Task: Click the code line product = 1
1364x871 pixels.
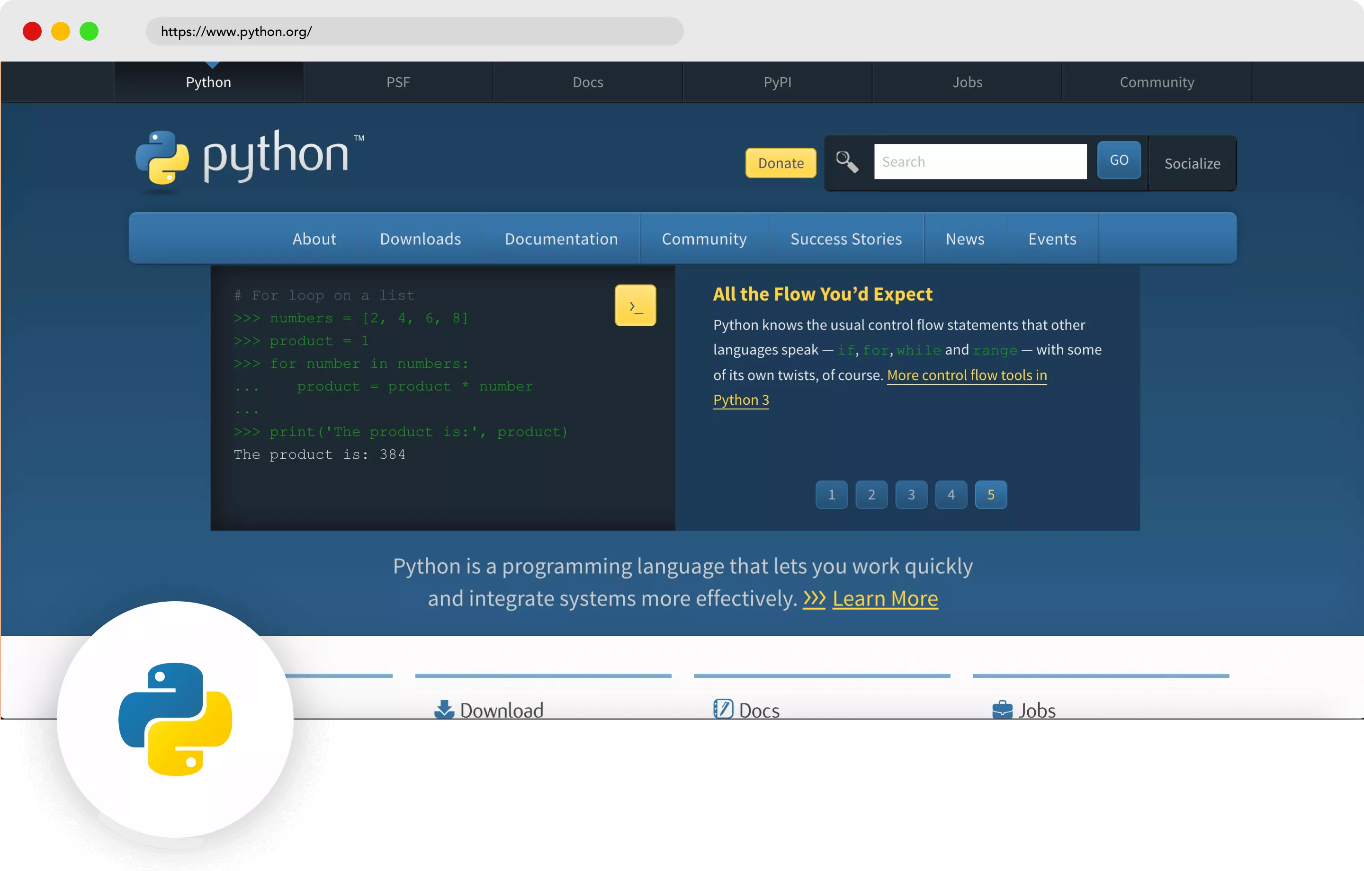Action: [x=301, y=340]
